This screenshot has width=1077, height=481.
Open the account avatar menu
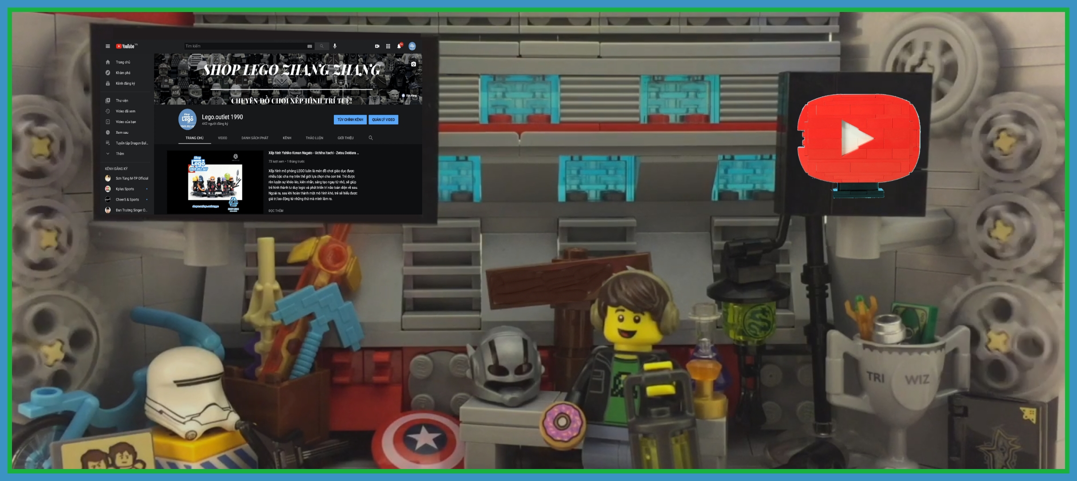tap(412, 46)
